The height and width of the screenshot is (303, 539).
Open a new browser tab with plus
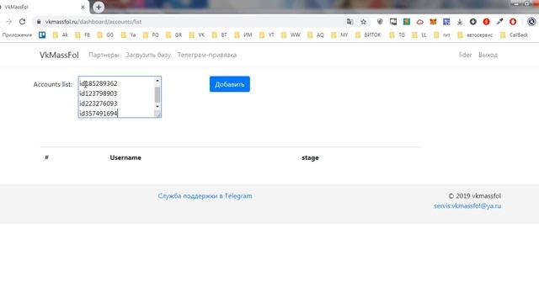(99, 7)
